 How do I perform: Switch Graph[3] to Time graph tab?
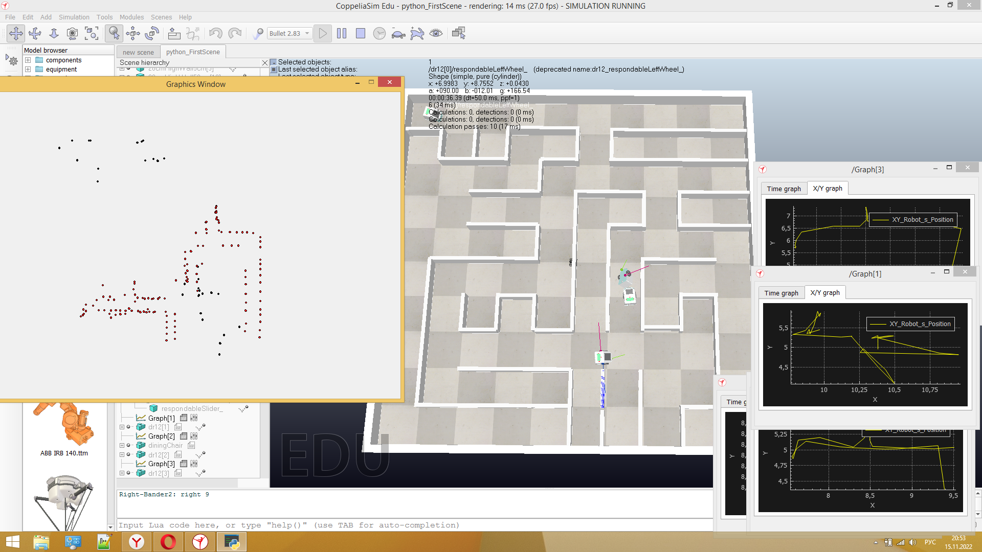pos(784,189)
